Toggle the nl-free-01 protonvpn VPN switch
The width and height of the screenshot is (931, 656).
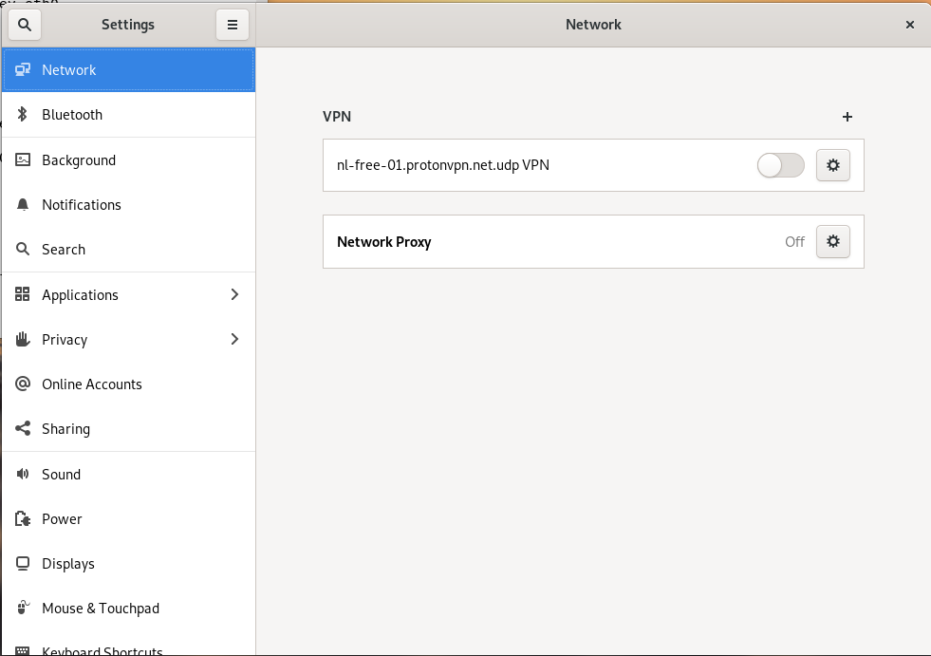781,165
